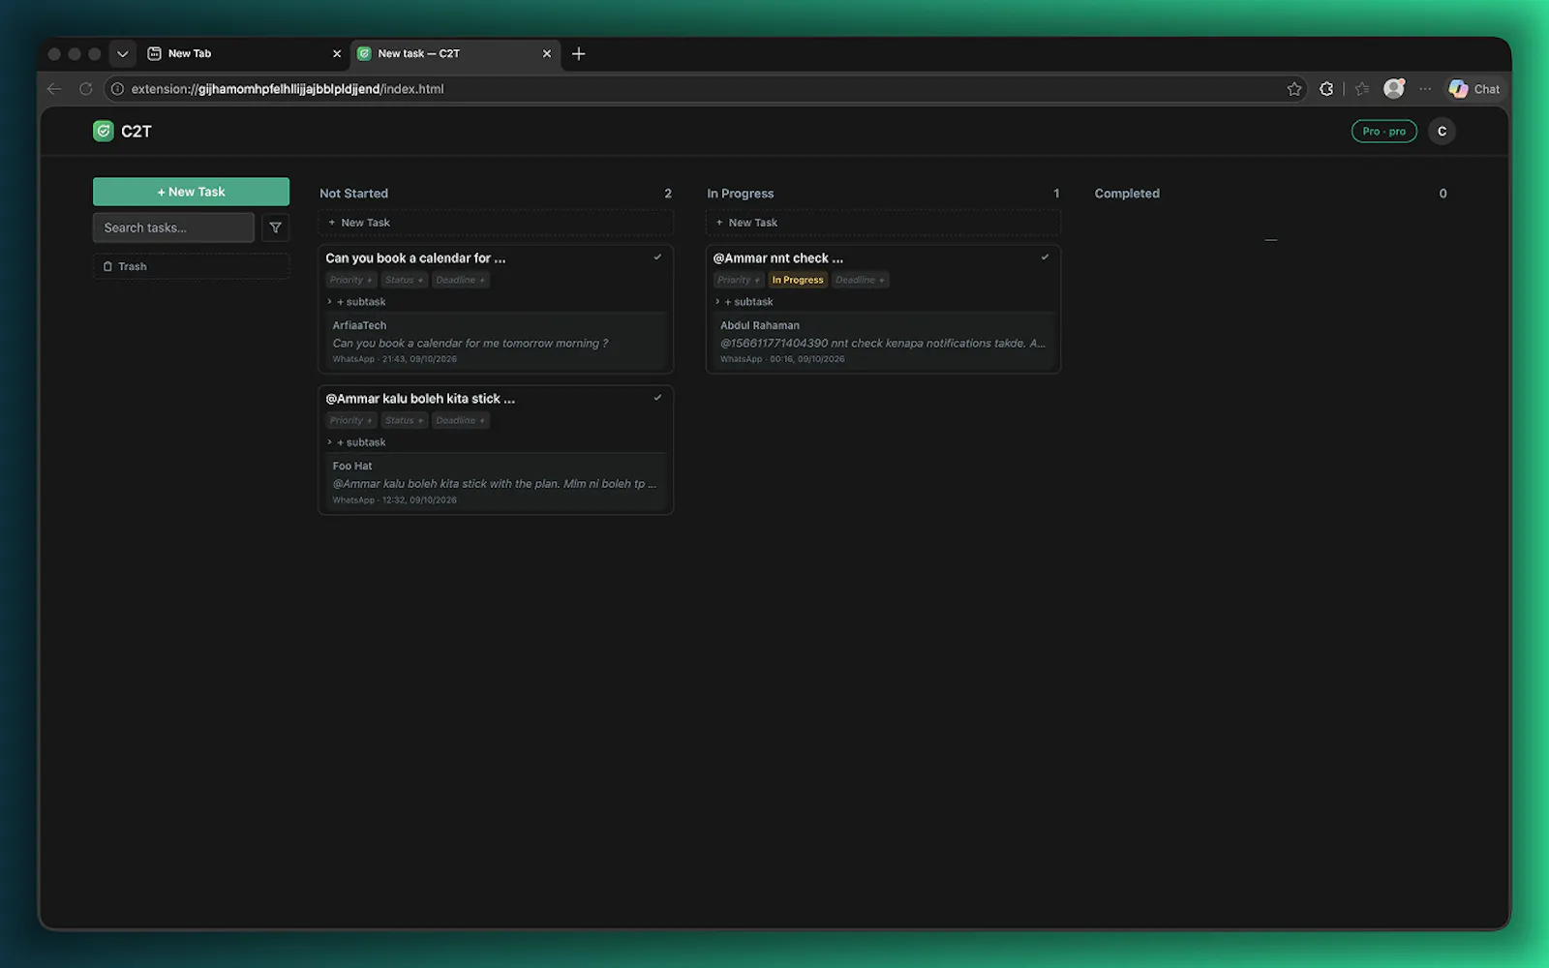1549x968 pixels.
Task: Open task titled '@Ammar nnt check ...'
Action: [x=777, y=258]
